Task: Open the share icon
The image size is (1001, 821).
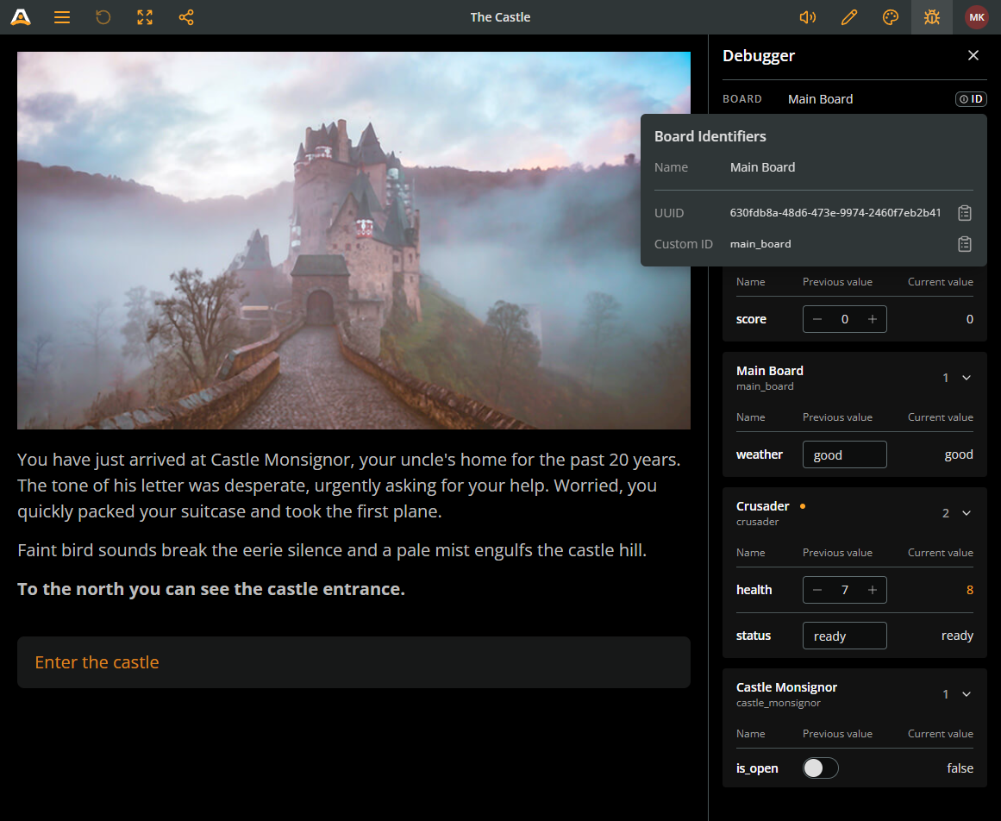Action: 186,17
